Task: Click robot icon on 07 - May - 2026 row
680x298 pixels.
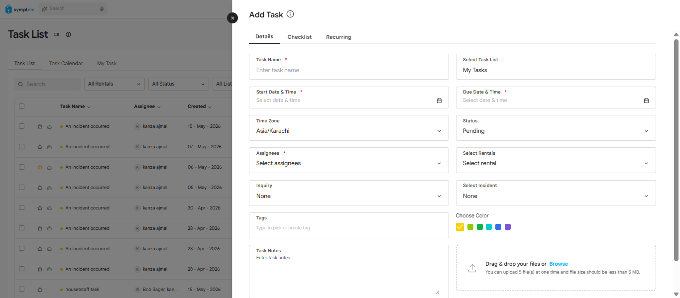Action: click(49, 147)
